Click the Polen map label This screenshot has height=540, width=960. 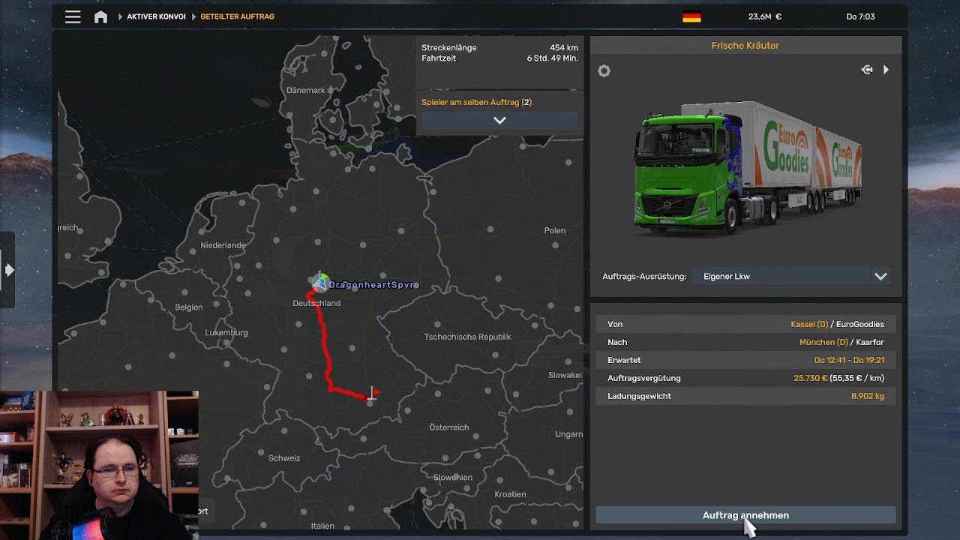tap(555, 230)
